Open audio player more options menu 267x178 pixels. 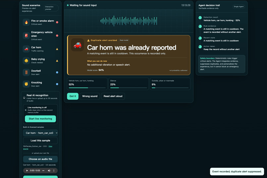click(x=54, y=170)
